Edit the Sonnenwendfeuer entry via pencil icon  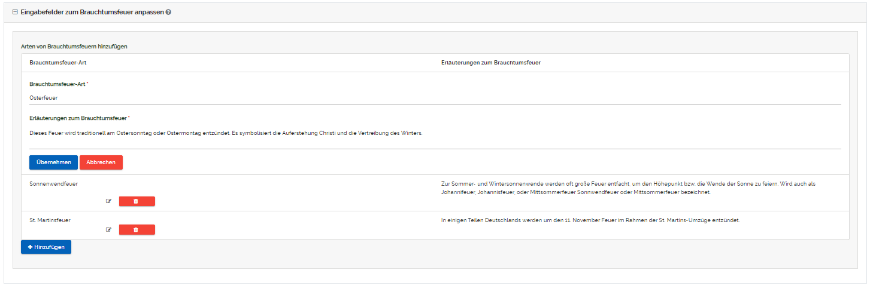108,201
